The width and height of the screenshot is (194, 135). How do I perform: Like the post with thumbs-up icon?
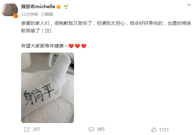point(154,130)
